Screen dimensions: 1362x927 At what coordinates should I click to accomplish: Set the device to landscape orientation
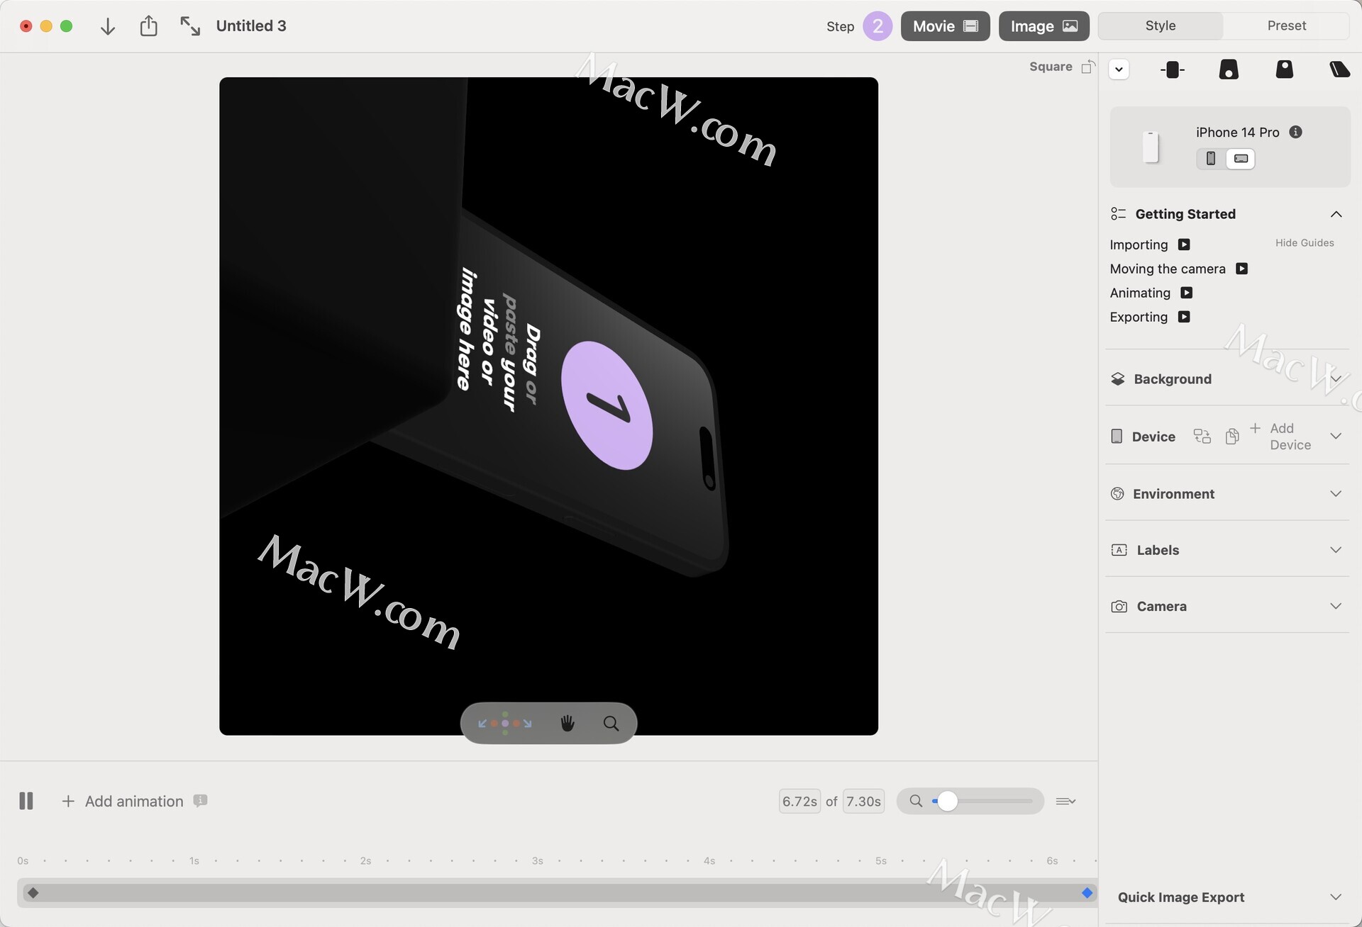click(1241, 159)
